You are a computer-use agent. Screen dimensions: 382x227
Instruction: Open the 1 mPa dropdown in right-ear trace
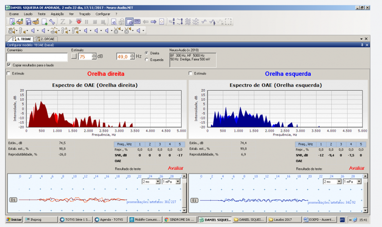[x=177, y=181]
